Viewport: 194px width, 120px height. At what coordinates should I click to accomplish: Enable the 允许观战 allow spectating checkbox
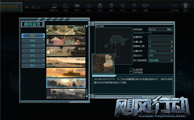[x=131, y=72]
